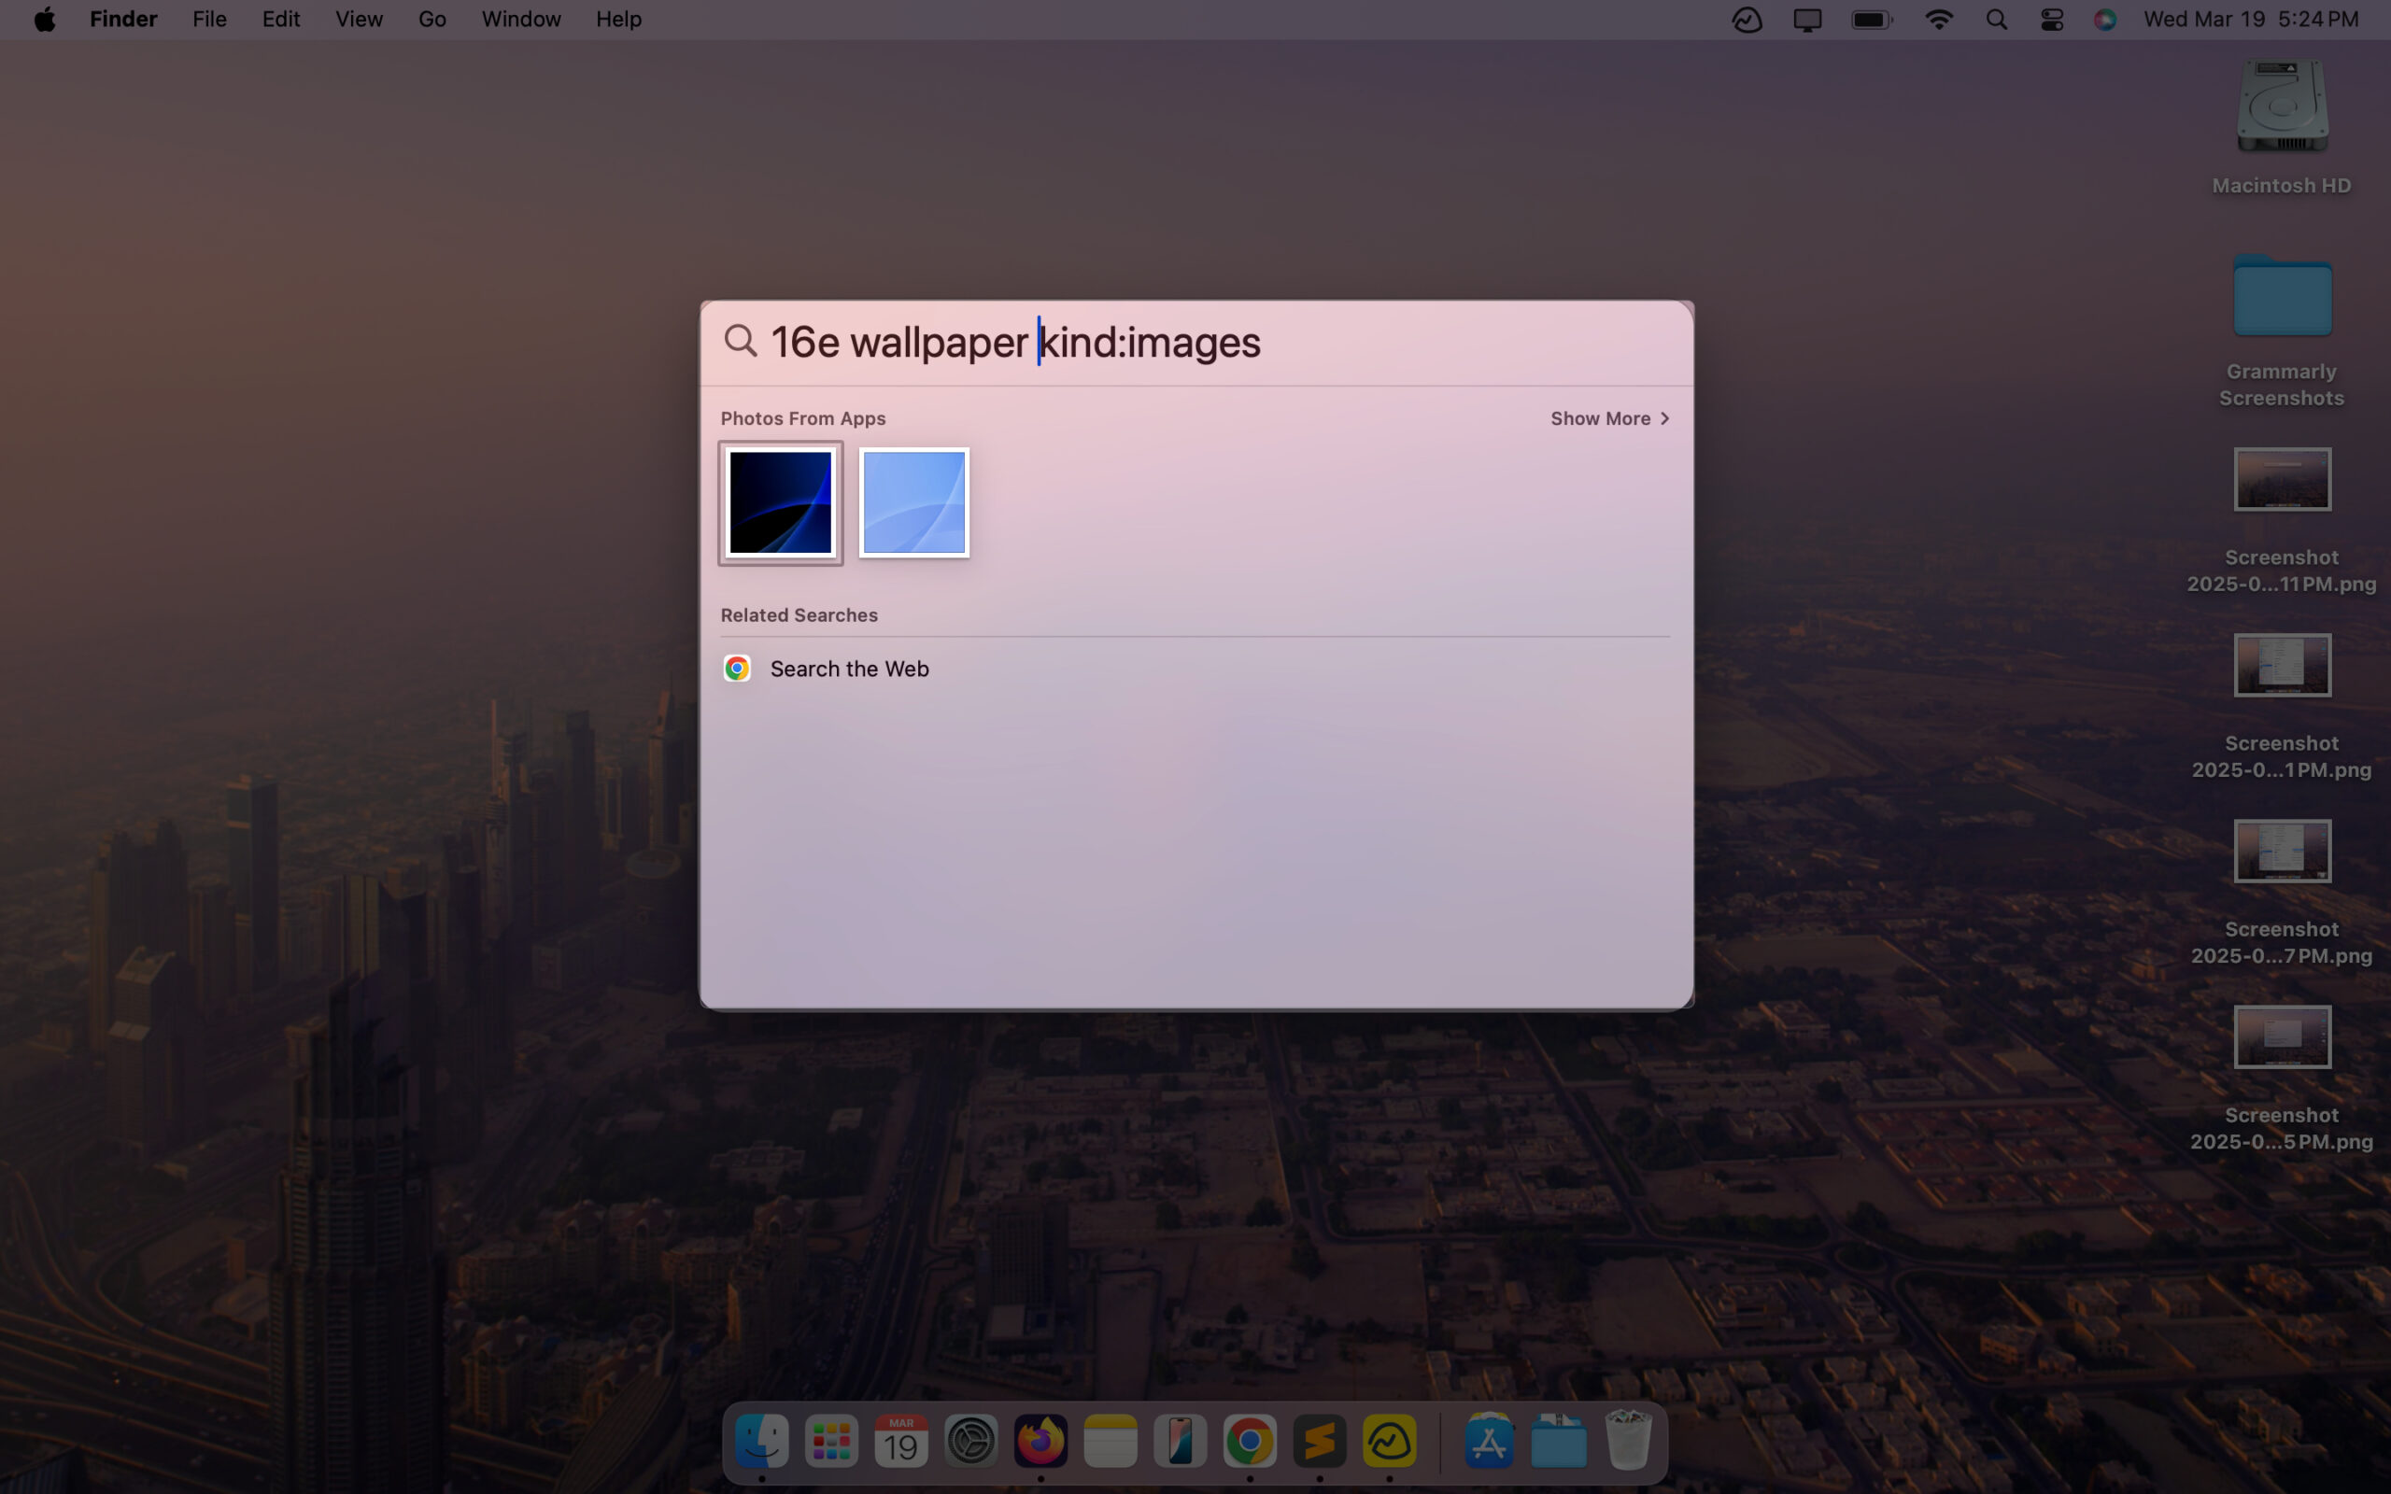This screenshot has height=1494, width=2391.
Task: Toggle the Wi-Fi status menu
Action: 1939,20
